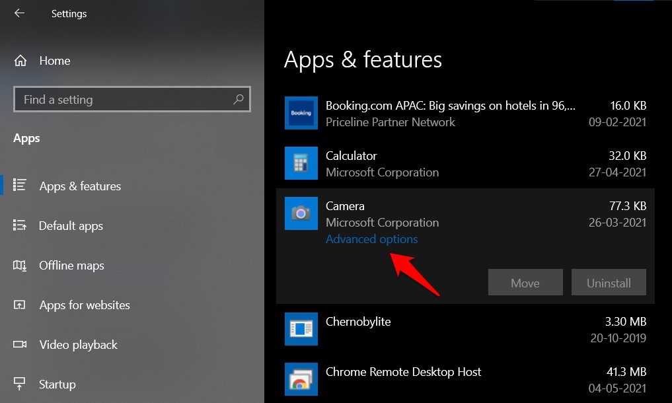The width and height of the screenshot is (672, 403).
Task: Click the Default apps sidebar icon
Action: 19,225
